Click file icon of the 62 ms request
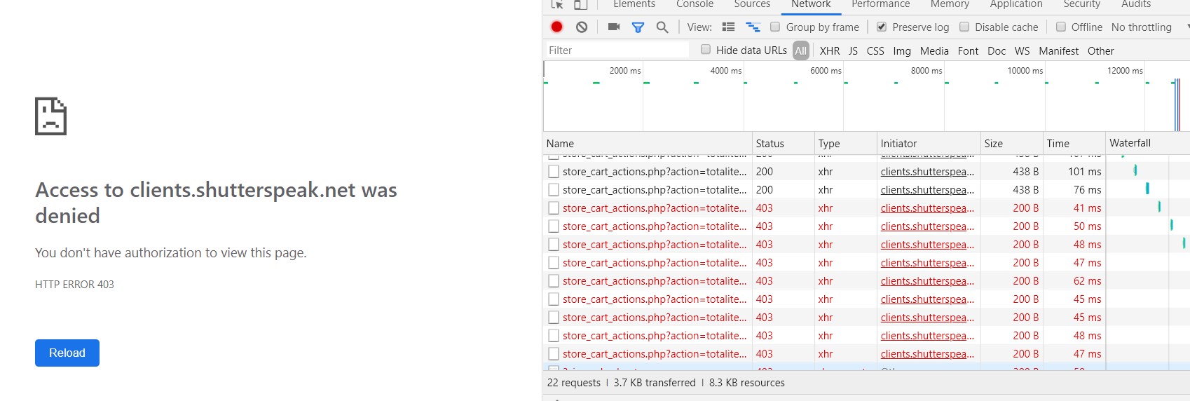The width and height of the screenshot is (1190, 401). coord(554,280)
